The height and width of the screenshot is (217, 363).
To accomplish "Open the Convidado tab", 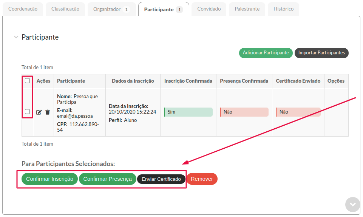I will (x=209, y=9).
